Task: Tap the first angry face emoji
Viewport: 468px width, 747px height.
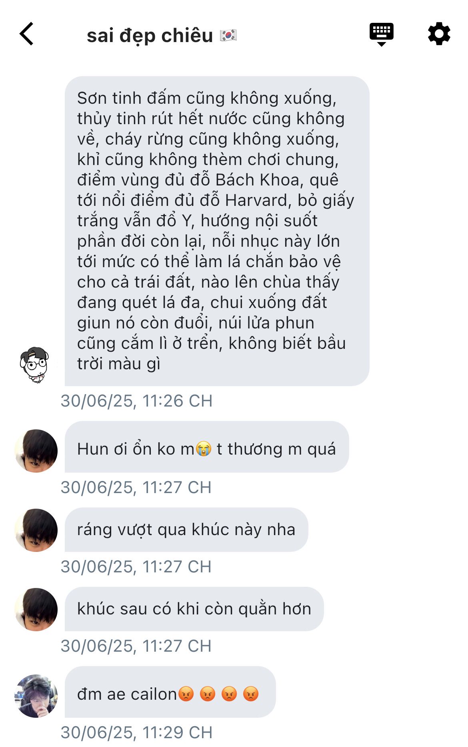Action: point(186,694)
